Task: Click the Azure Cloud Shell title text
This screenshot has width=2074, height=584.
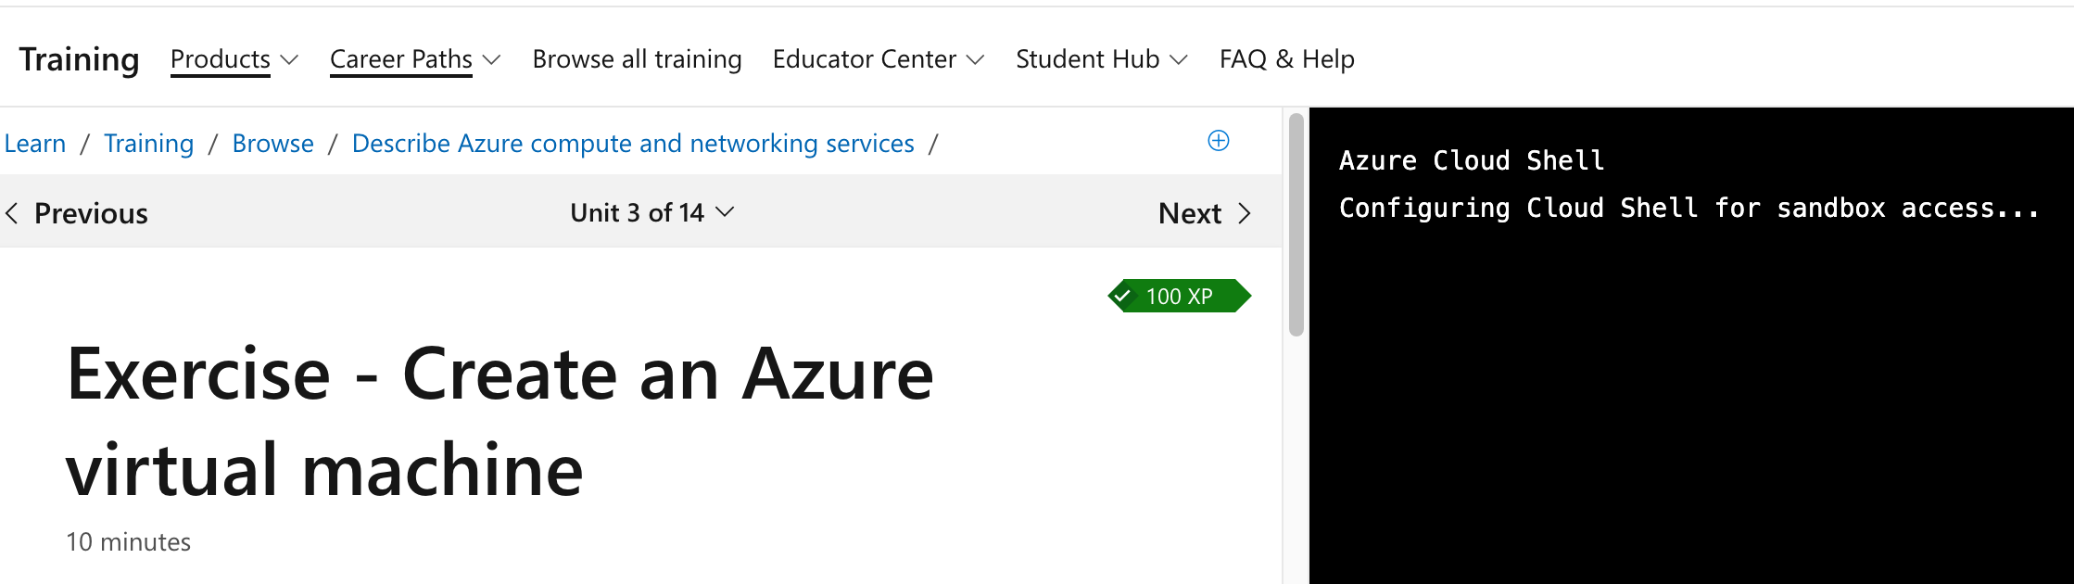Action: click(1472, 160)
